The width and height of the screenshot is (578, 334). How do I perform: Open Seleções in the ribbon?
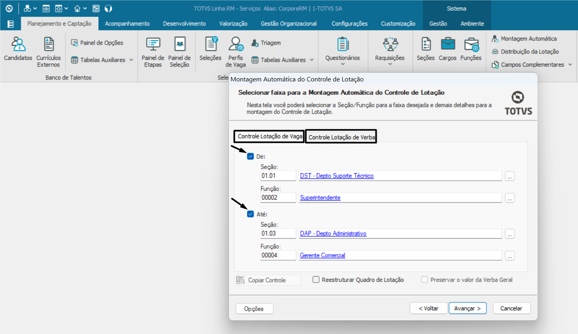pos(211,49)
